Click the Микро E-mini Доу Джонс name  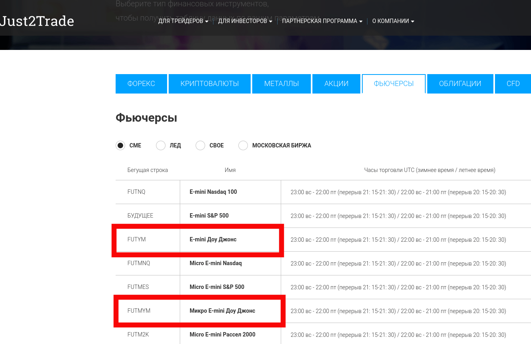tap(222, 311)
